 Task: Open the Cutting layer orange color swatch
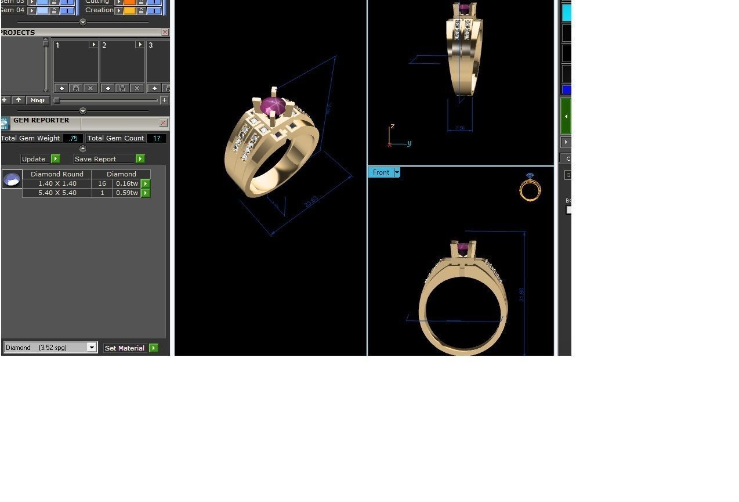point(129,2)
